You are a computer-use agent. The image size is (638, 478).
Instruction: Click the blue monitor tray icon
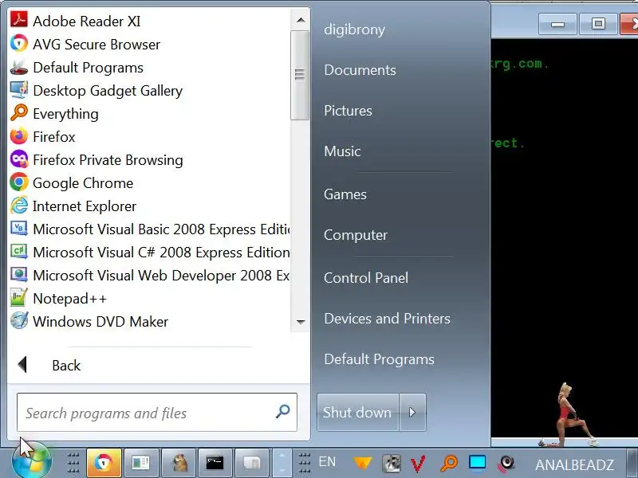point(477,463)
